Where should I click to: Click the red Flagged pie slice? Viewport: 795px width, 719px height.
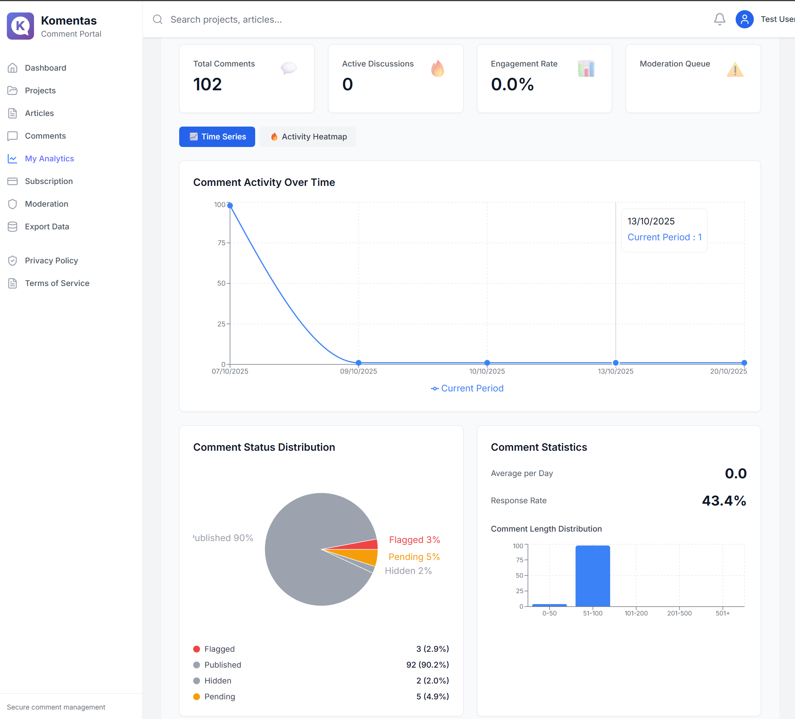pyautogui.click(x=364, y=545)
